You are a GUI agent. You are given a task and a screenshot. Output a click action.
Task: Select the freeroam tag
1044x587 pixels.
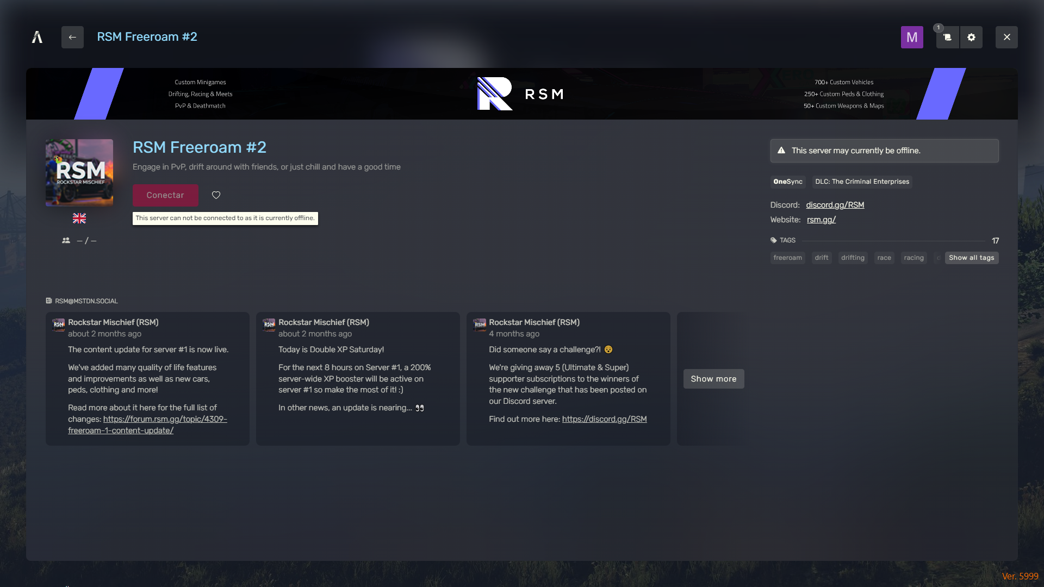(x=787, y=258)
